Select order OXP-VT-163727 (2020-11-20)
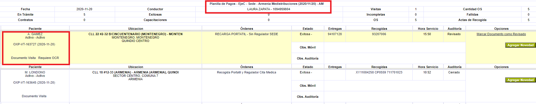Viewport: 536px width, 104px height. [34, 44]
